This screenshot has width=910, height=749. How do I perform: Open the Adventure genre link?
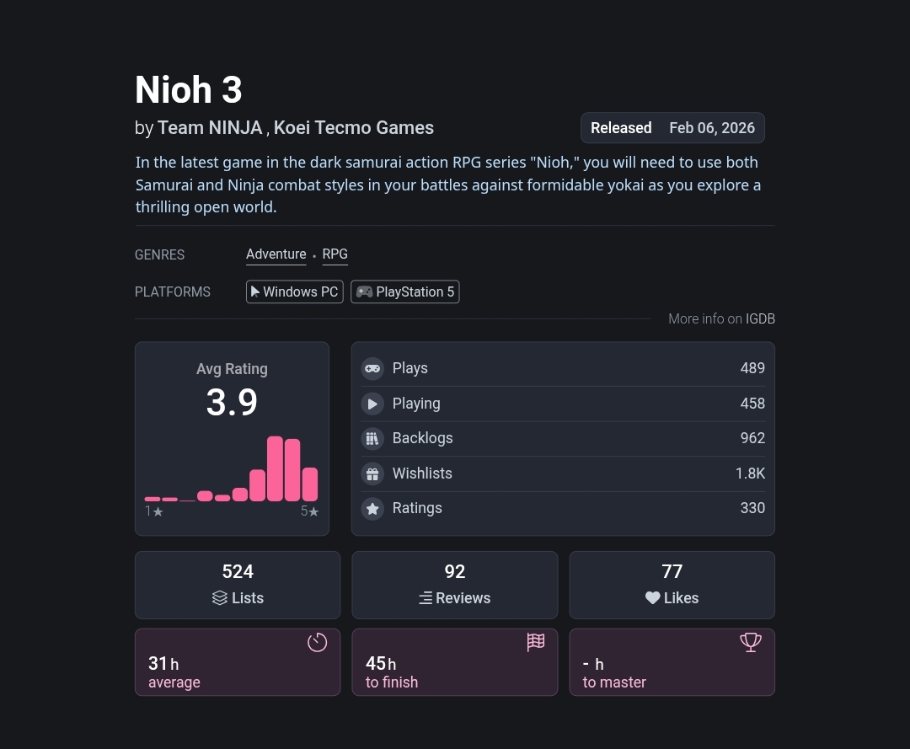point(276,254)
